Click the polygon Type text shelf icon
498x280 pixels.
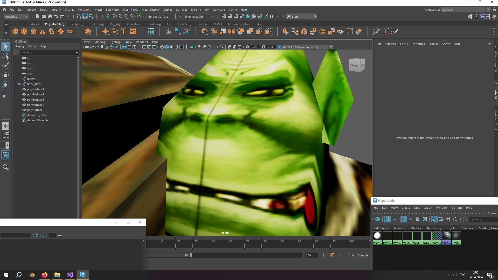(x=124, y=32)
